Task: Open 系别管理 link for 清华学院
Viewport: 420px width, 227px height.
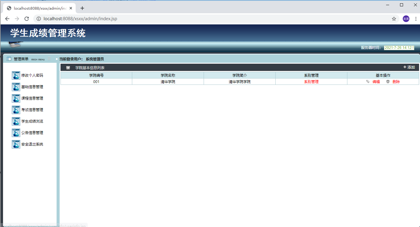Action: [311, 82]
